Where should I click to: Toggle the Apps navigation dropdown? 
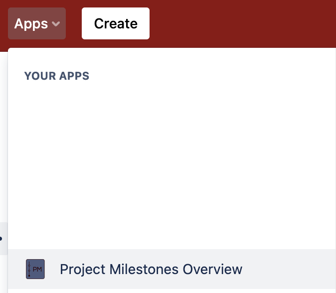[x=37, y=24]
